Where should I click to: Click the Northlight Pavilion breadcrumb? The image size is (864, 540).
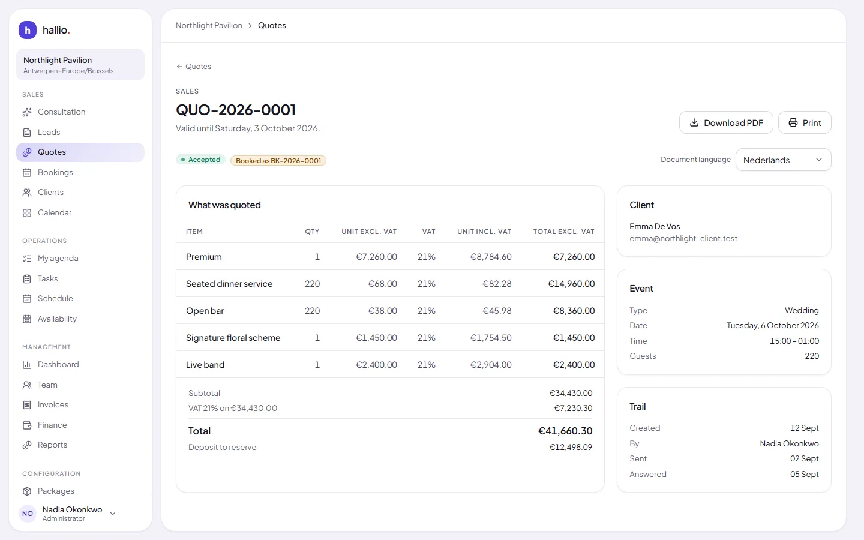(x=209, y=26)
